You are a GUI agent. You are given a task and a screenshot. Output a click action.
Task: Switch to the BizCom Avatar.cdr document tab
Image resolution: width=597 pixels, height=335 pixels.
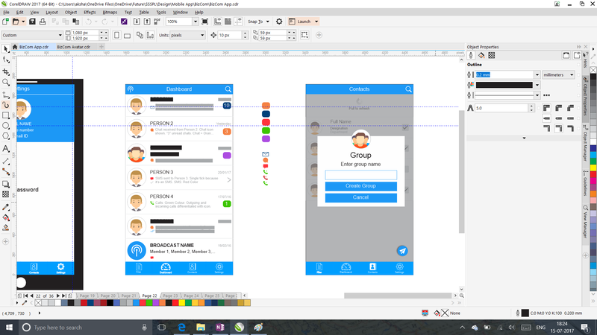(x=73, y=46)
